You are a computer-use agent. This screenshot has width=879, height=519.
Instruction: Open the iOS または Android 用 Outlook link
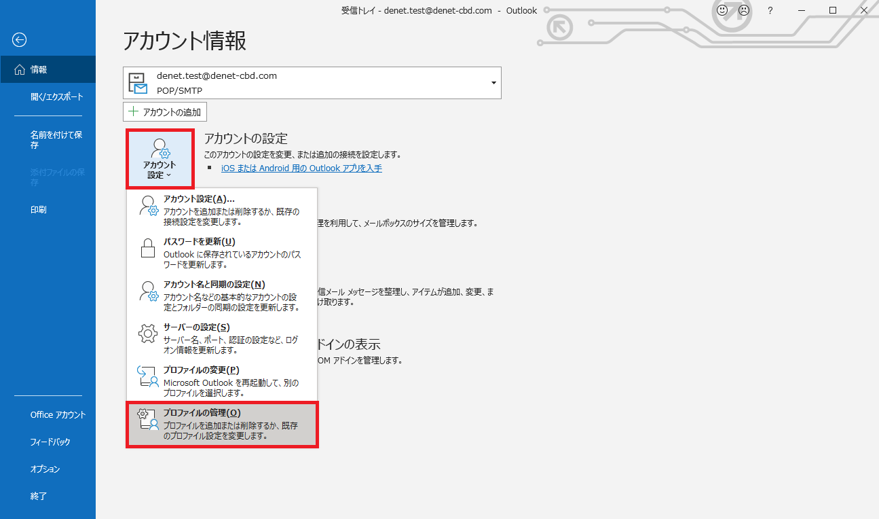(301, 168)
